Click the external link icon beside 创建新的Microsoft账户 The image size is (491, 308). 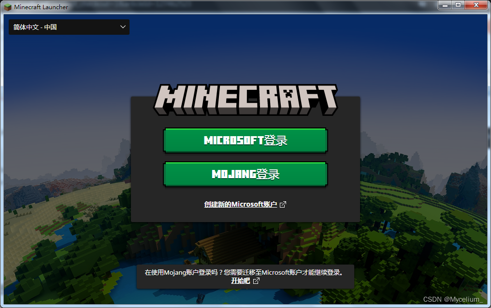click(283, 205)
